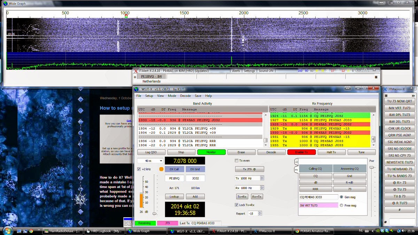Open the Setup menu in WSJT-X

tap(149, 96)
